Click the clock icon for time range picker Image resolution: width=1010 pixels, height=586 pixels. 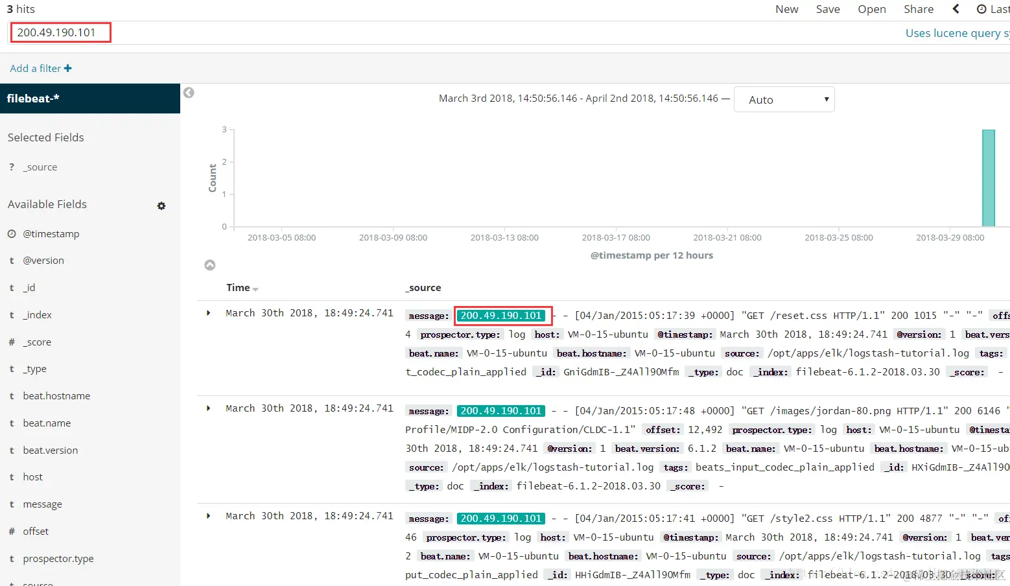[981, 9]
